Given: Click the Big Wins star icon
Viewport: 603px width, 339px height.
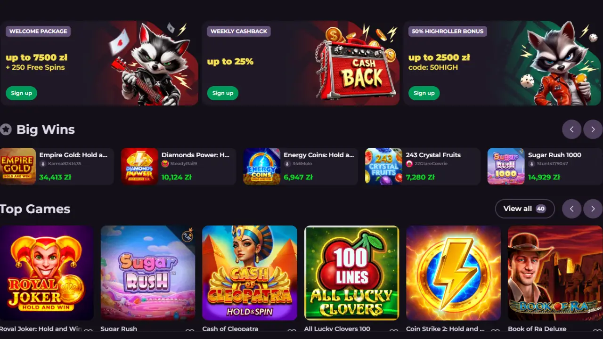Looking at the screenshot, I should 6,129.
